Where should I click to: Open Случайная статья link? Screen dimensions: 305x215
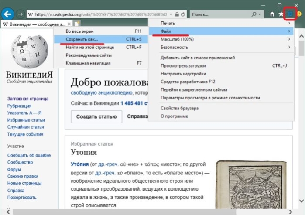point(25,127)
